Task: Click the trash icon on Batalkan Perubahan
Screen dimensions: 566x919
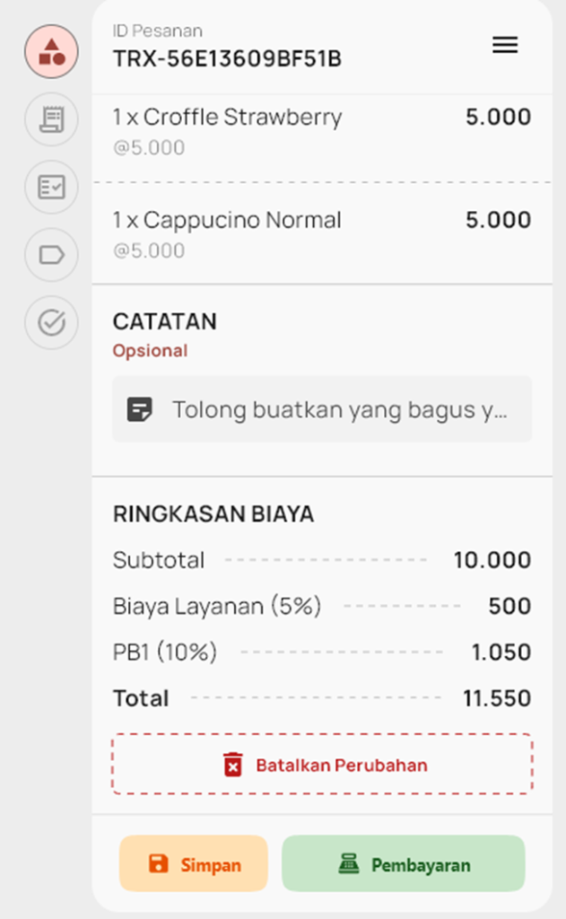Action: click(233, 766)
